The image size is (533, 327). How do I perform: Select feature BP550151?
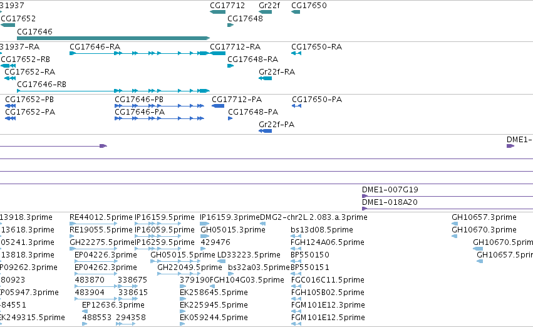pyautogui.click(x=296, y=274)
